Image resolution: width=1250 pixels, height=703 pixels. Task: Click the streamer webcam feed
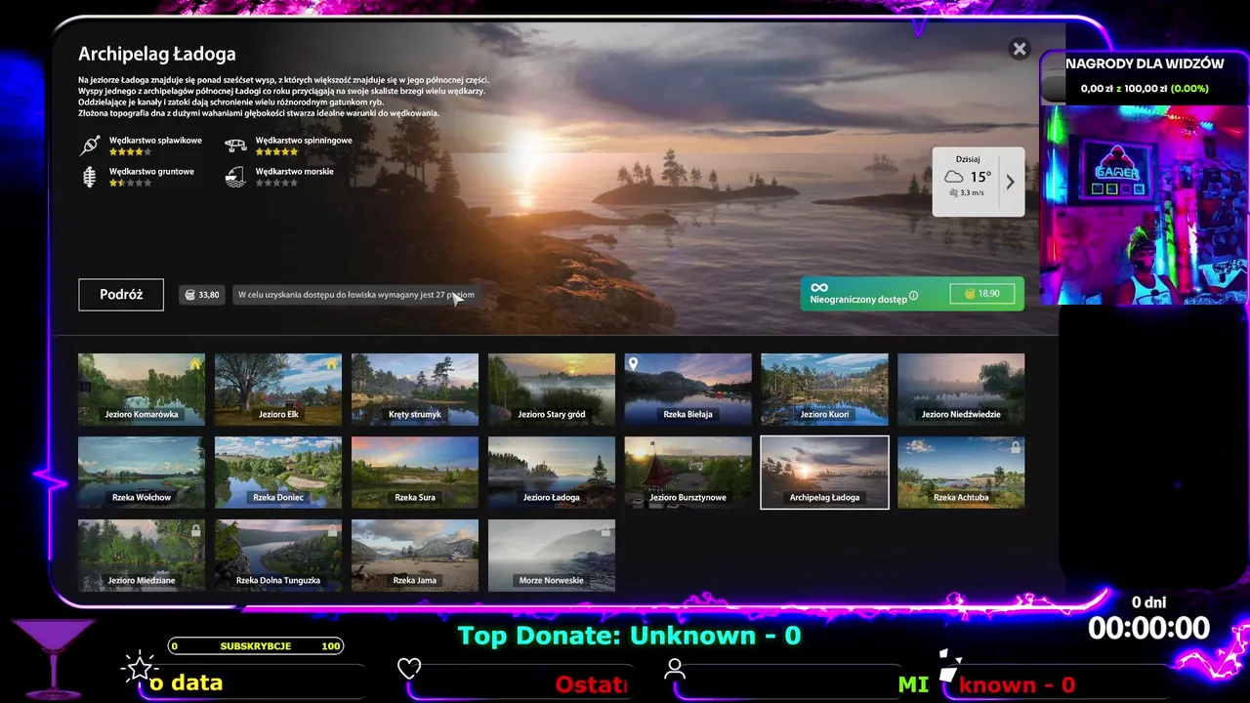coord(1144,204)
